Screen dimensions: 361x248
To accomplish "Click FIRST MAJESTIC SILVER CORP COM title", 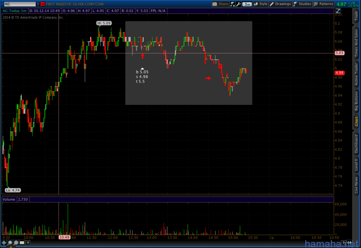I will pyautogui.click(x=74, y=4).
